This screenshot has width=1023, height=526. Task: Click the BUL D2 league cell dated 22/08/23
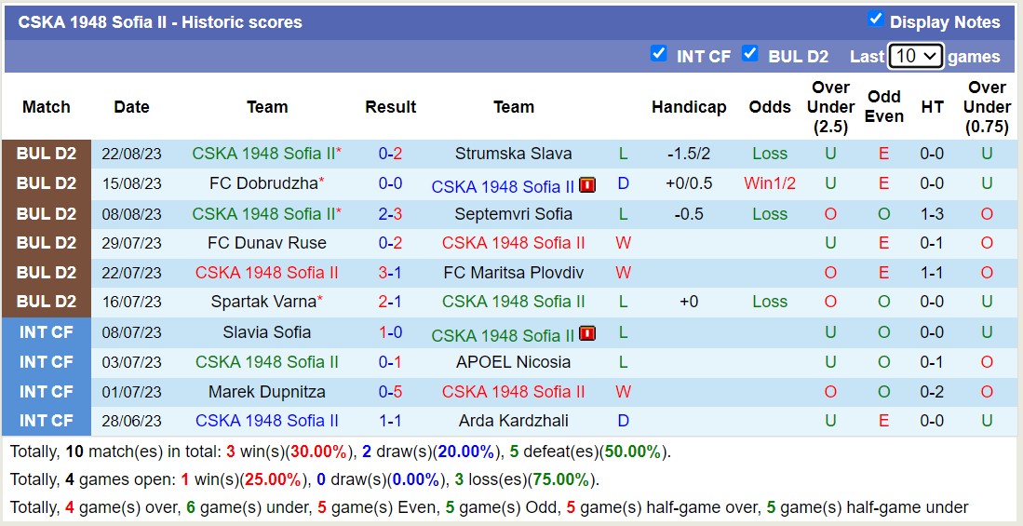(47, 154)
